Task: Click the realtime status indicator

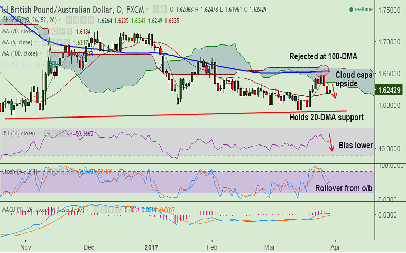Action: click(361, 10)
